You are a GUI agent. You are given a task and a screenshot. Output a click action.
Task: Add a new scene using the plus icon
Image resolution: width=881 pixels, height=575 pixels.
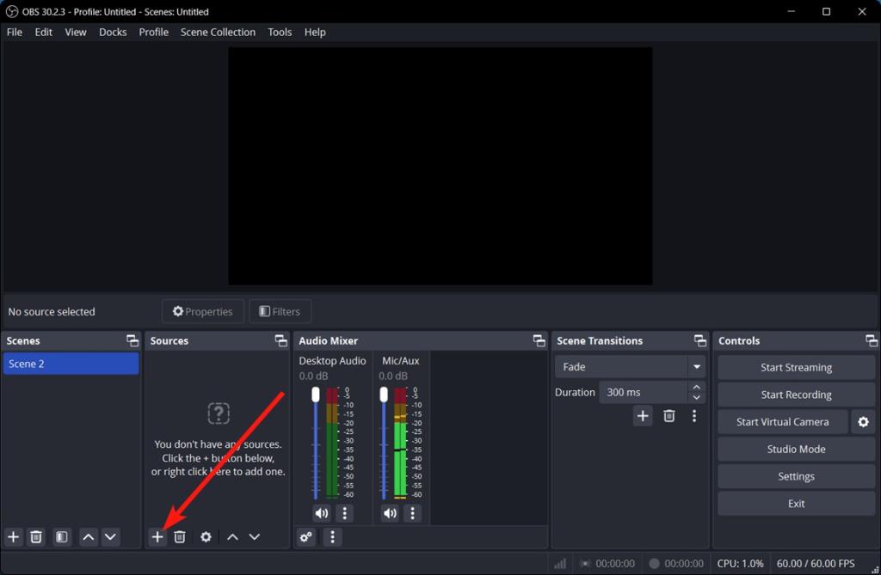click(x=13, y=536)
